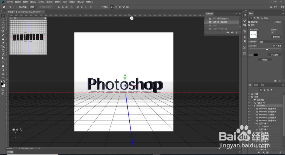Image resolution: width=285 pixels, height=155 pixels.
Task: Click the black 文本 color swatch
Action: (256, 55)
